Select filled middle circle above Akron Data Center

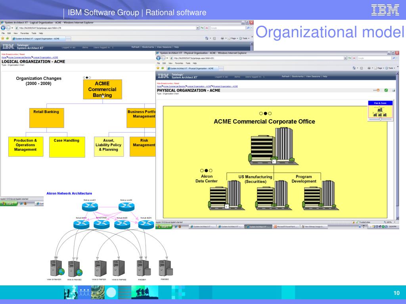pos(206,171)
